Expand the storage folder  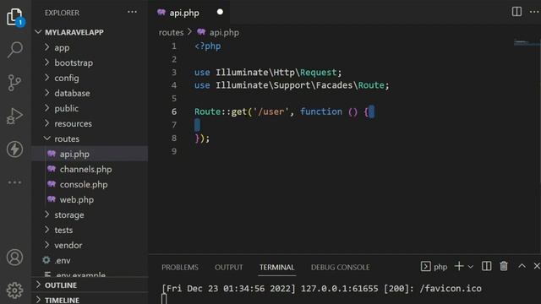[69, 214]
